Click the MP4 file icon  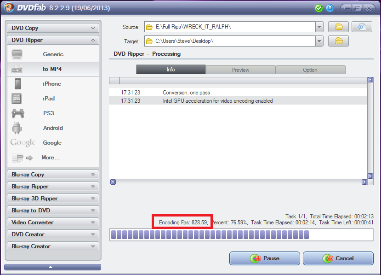point(17,69)
